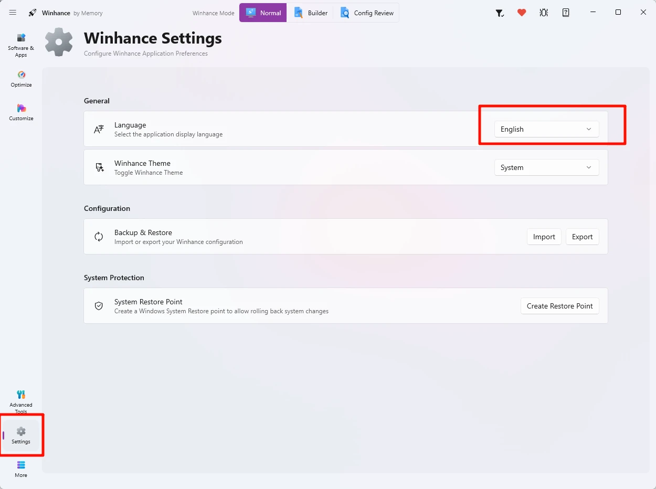
Task: Click 'Select the application display language' text
Action: pos(168,134)
